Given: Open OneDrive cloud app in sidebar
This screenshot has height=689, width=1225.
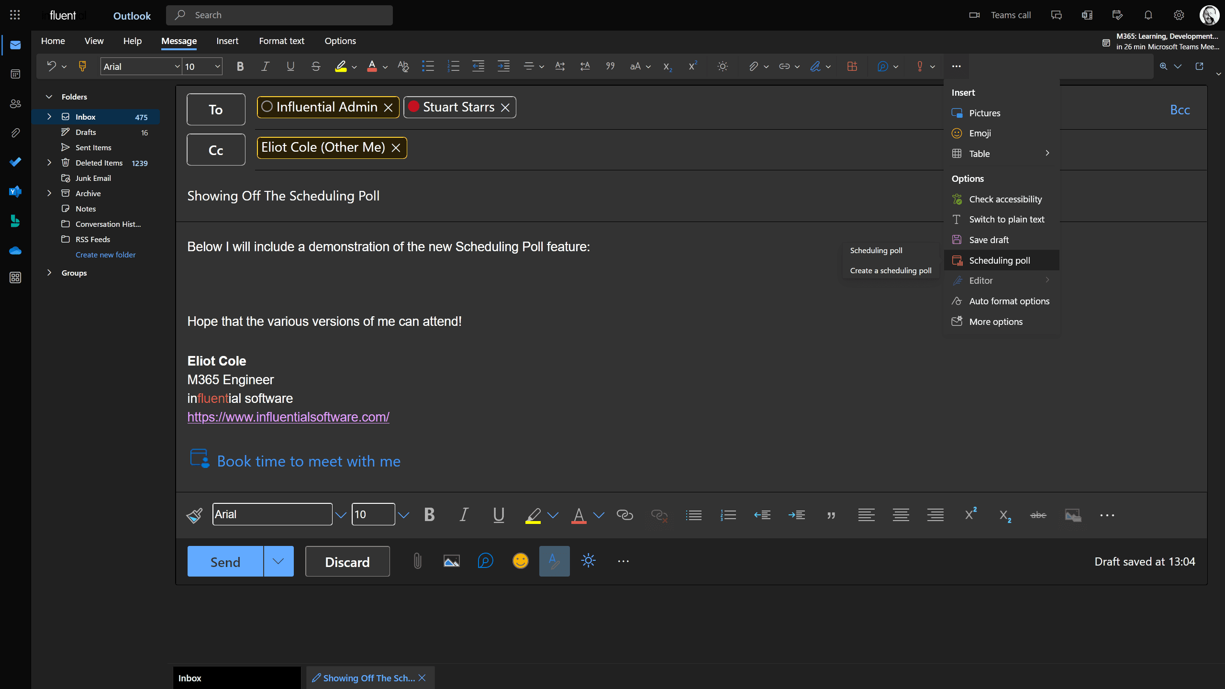Looking at the screenshot, I should coord(15,250).
